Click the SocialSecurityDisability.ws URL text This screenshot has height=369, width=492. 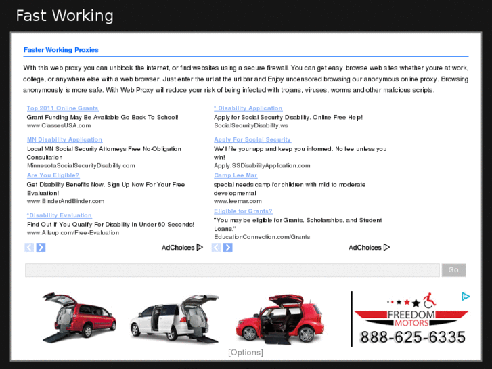click(251, 125)
